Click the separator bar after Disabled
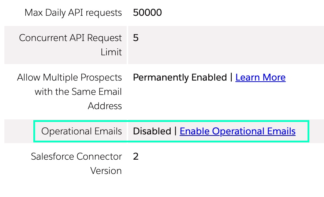This screenshot has height=197, width=324. click(175, 131)
